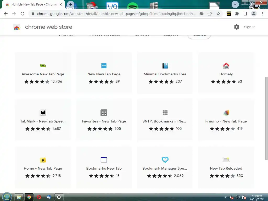Click the crossed-eye icon in address bar

(x=202, y=14)
